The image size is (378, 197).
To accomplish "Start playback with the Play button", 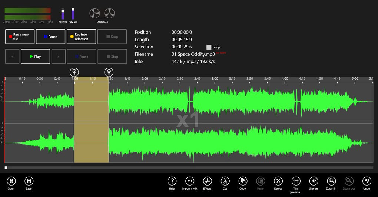I will click(35, 57).
